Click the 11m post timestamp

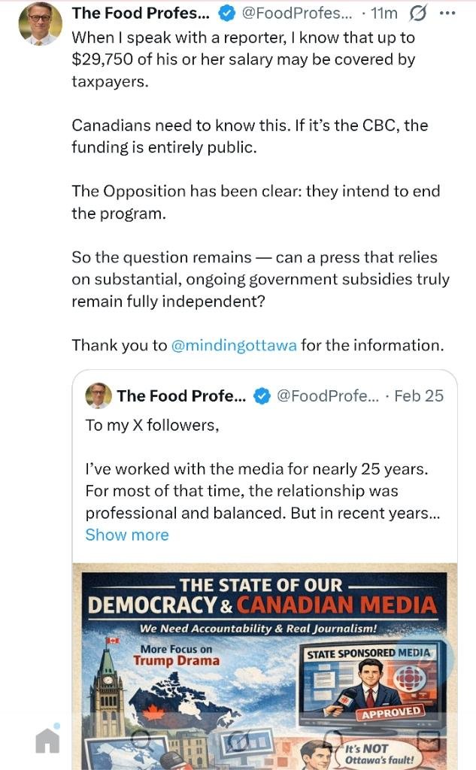385,14
